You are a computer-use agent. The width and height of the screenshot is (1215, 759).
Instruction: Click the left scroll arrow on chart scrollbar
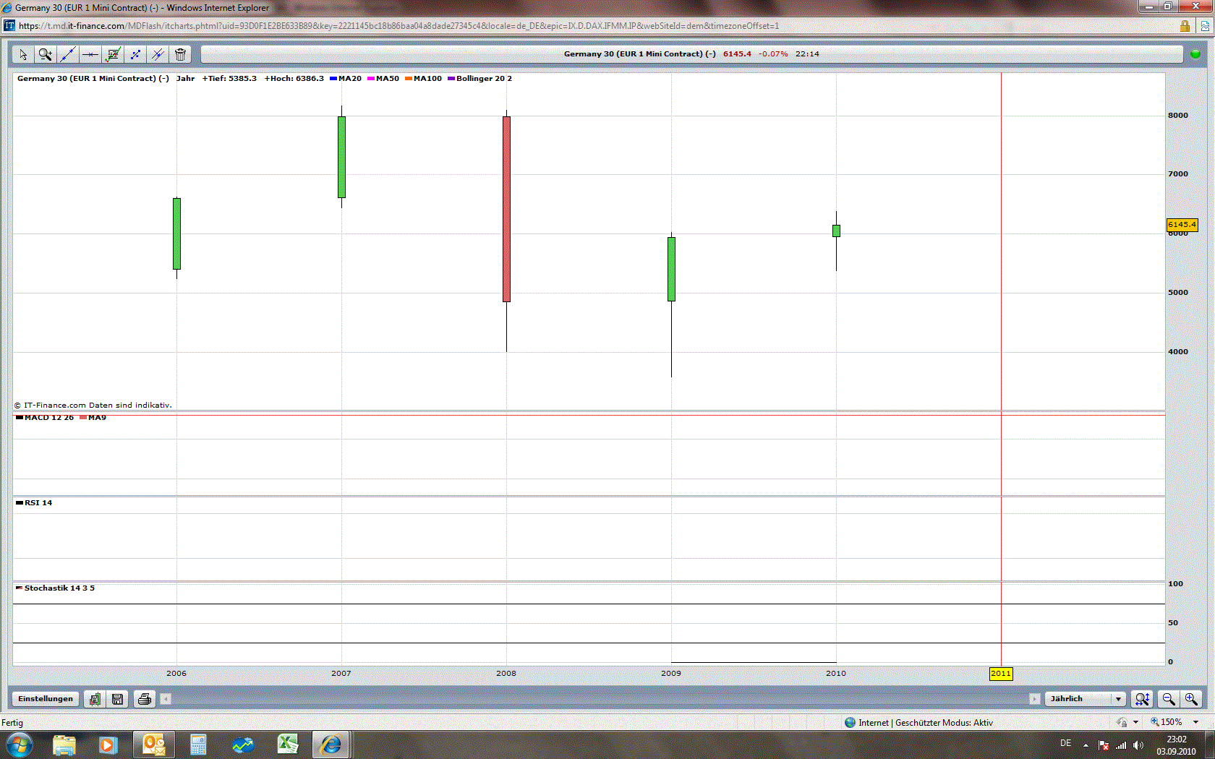click(x=166, y=699)
